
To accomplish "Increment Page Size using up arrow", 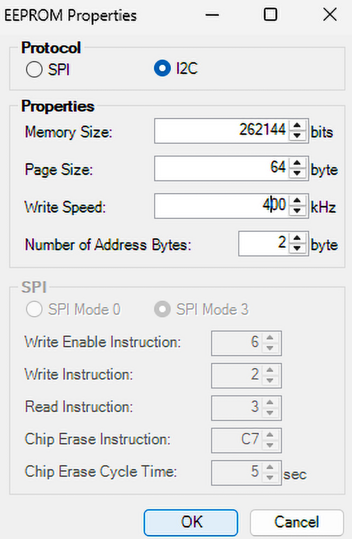I will point(297,163).
